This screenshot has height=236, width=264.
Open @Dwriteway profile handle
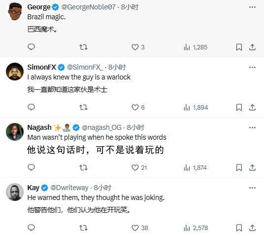pos(69,188)
